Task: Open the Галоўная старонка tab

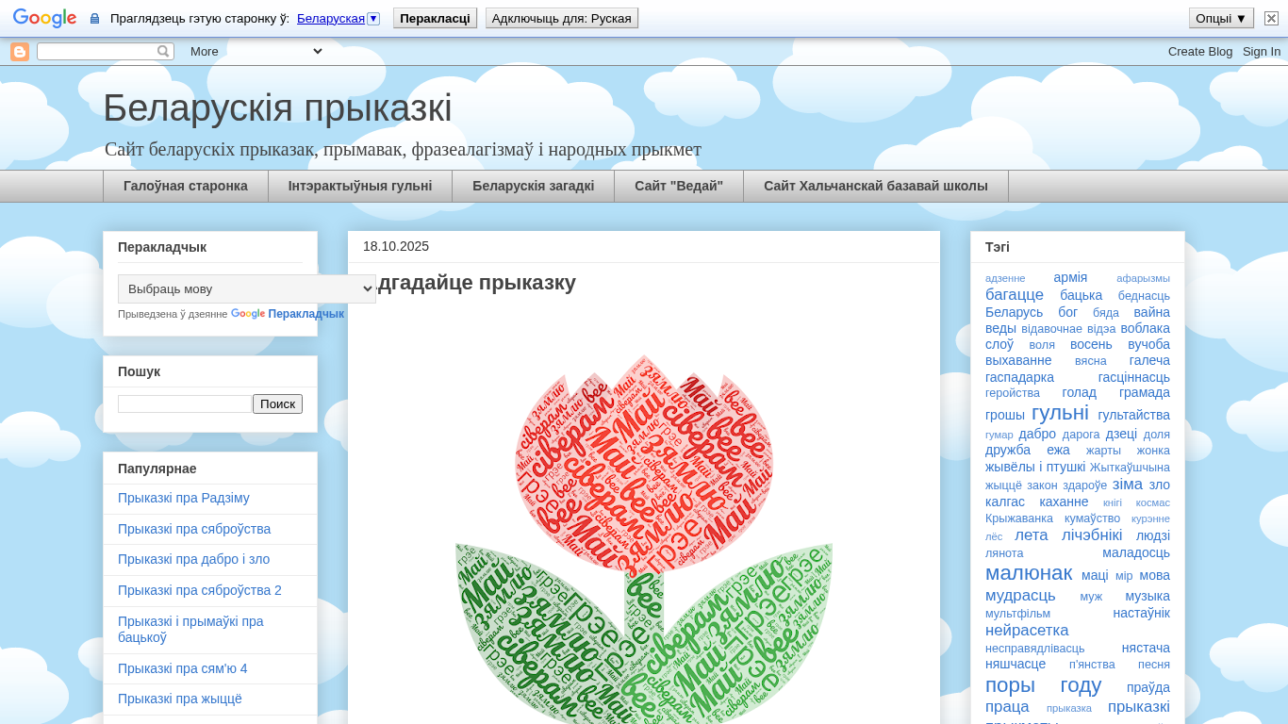Action: [186, 186]
